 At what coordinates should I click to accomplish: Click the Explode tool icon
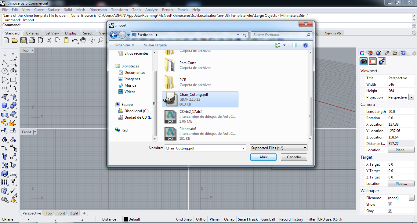13,123
